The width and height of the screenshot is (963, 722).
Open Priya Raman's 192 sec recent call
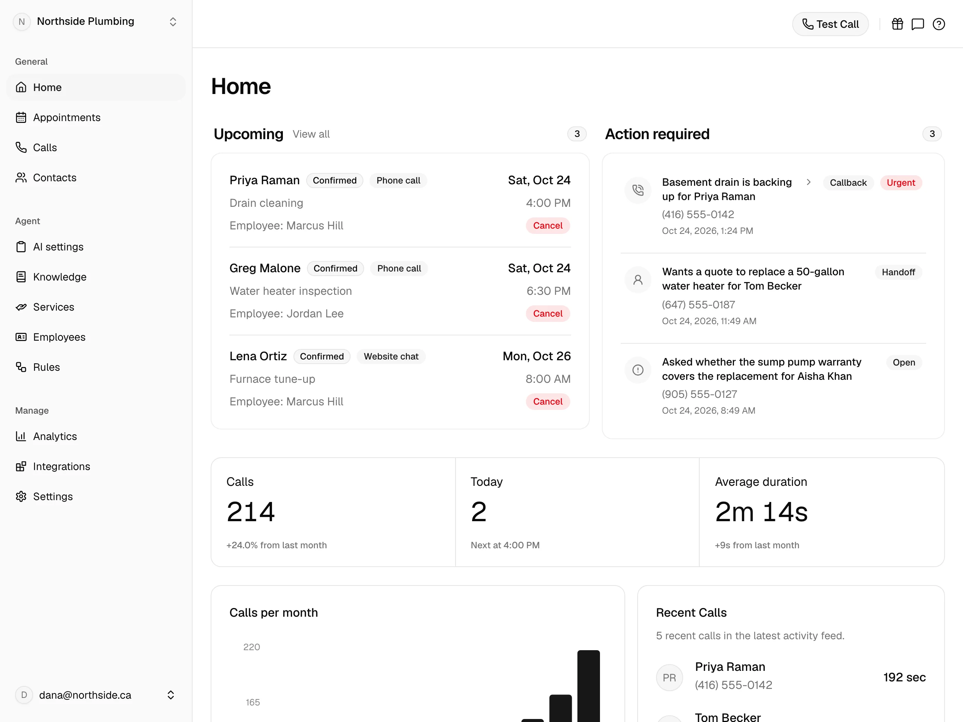click(x=791, y=677)
